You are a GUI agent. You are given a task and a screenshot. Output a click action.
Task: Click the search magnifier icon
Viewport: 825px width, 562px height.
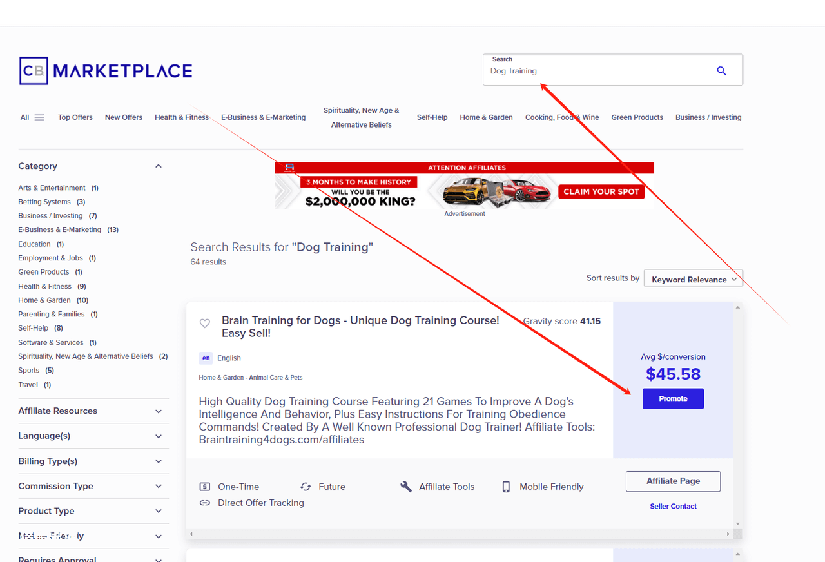pyautogui.click(x=721, y=71)
